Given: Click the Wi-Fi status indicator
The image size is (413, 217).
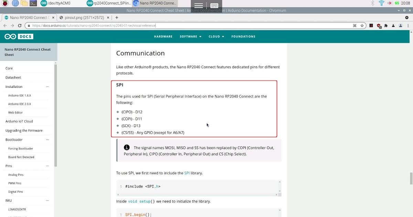Looking at the screenshot, I should click(381, 3).
